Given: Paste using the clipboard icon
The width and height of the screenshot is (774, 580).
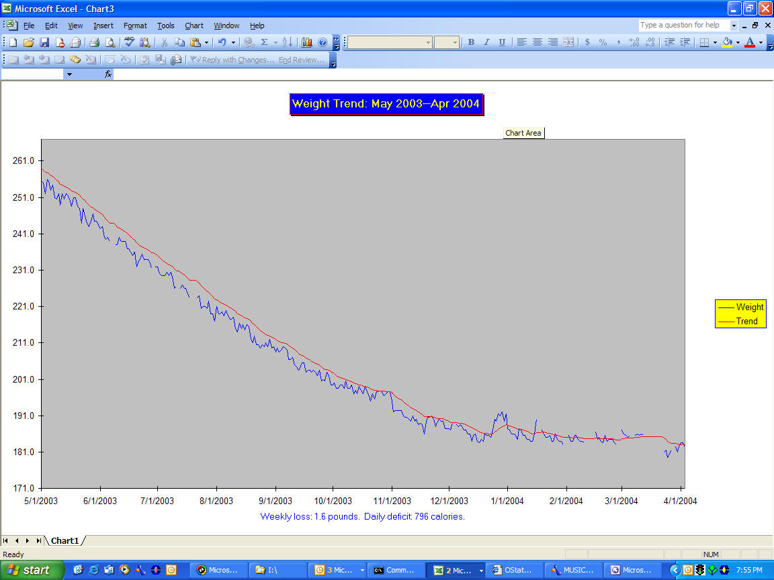Looking at the screenshot, I should pyautogui.click(x=196, y=43).
